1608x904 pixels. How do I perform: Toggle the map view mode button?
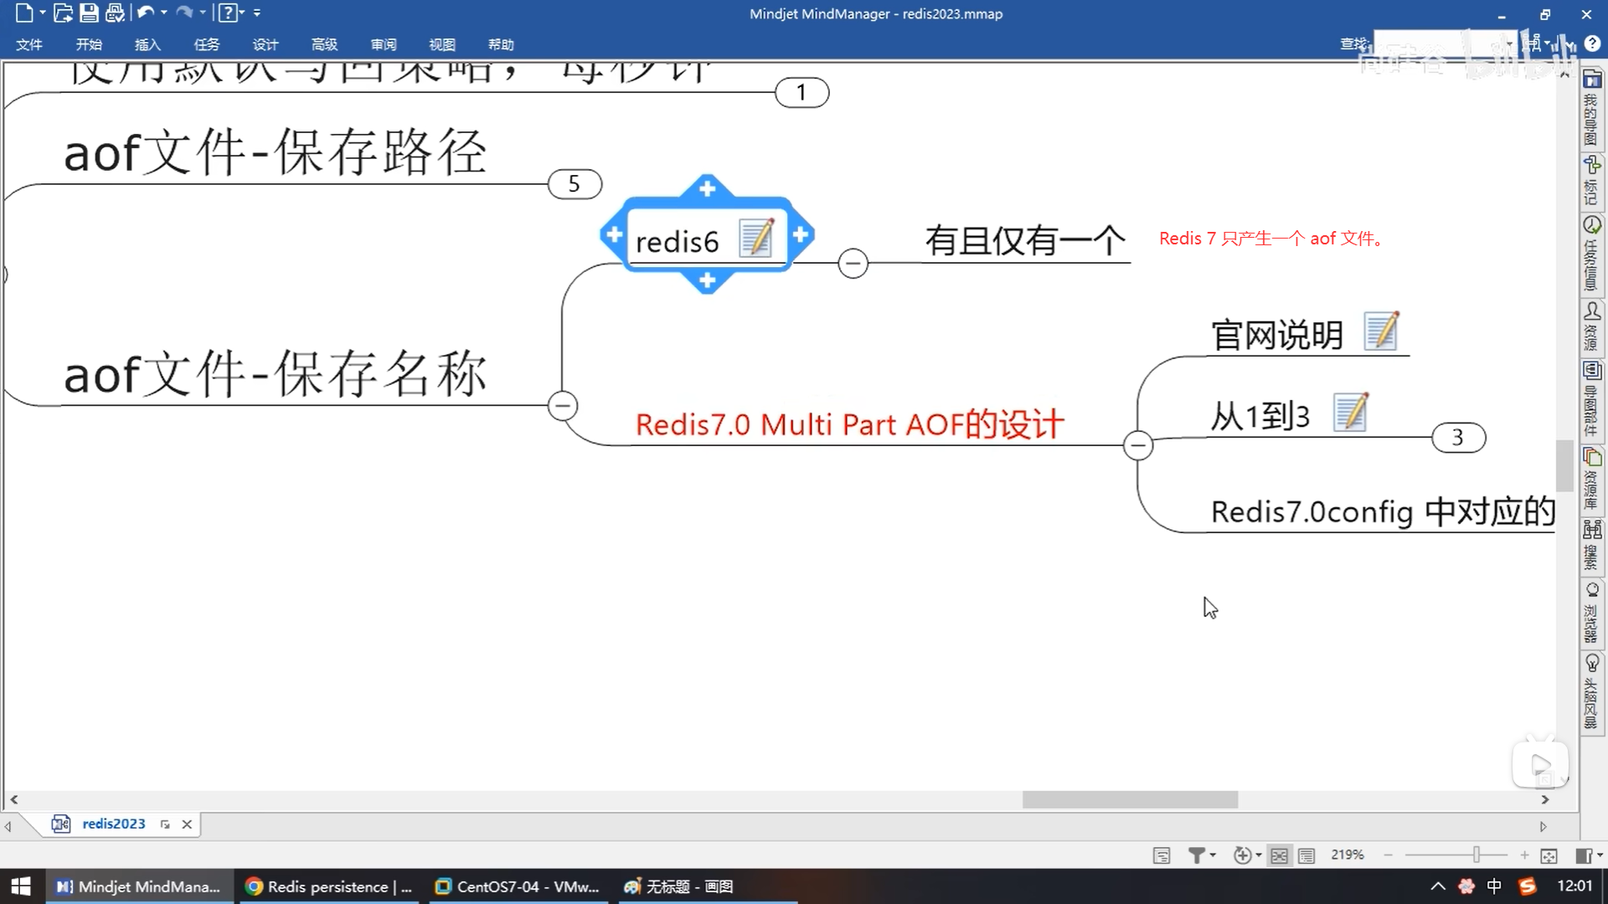[x=1279, y=855]
